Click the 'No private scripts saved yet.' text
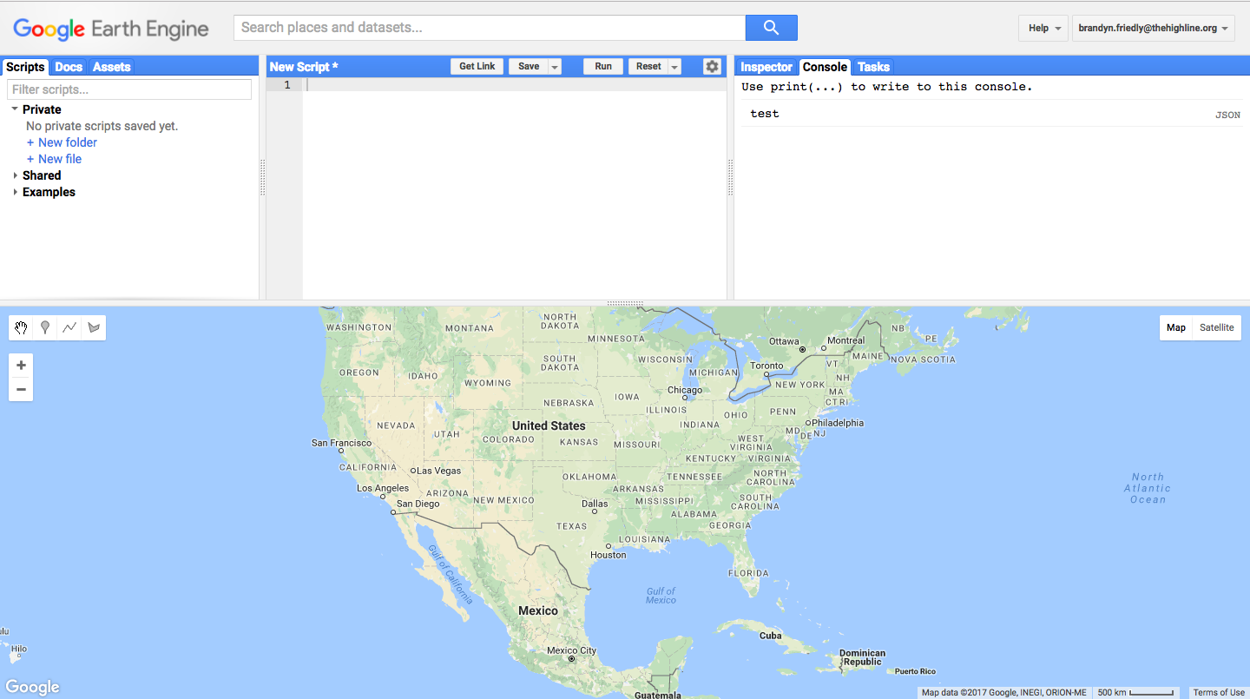This screenshot has height=699, width=1250. 102,126
